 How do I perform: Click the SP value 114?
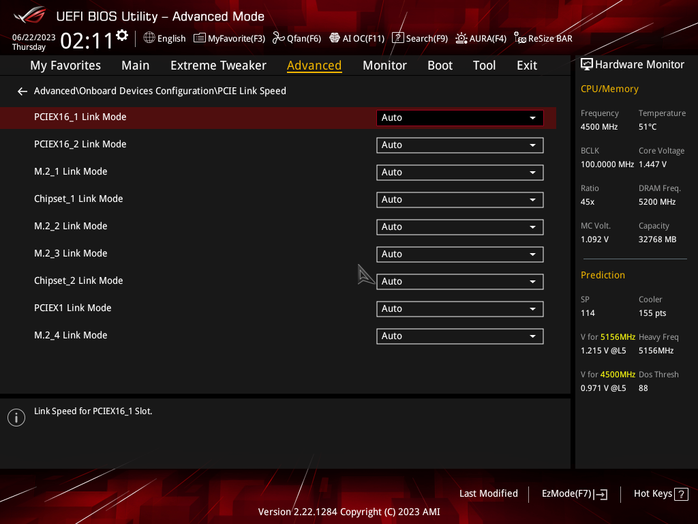coord(588,313)
